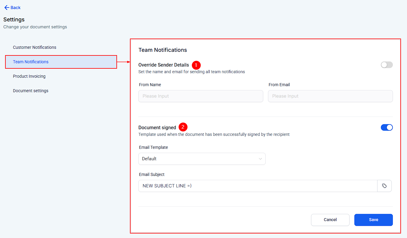Enable the Override Sender Details toggle

coord(387,65)
